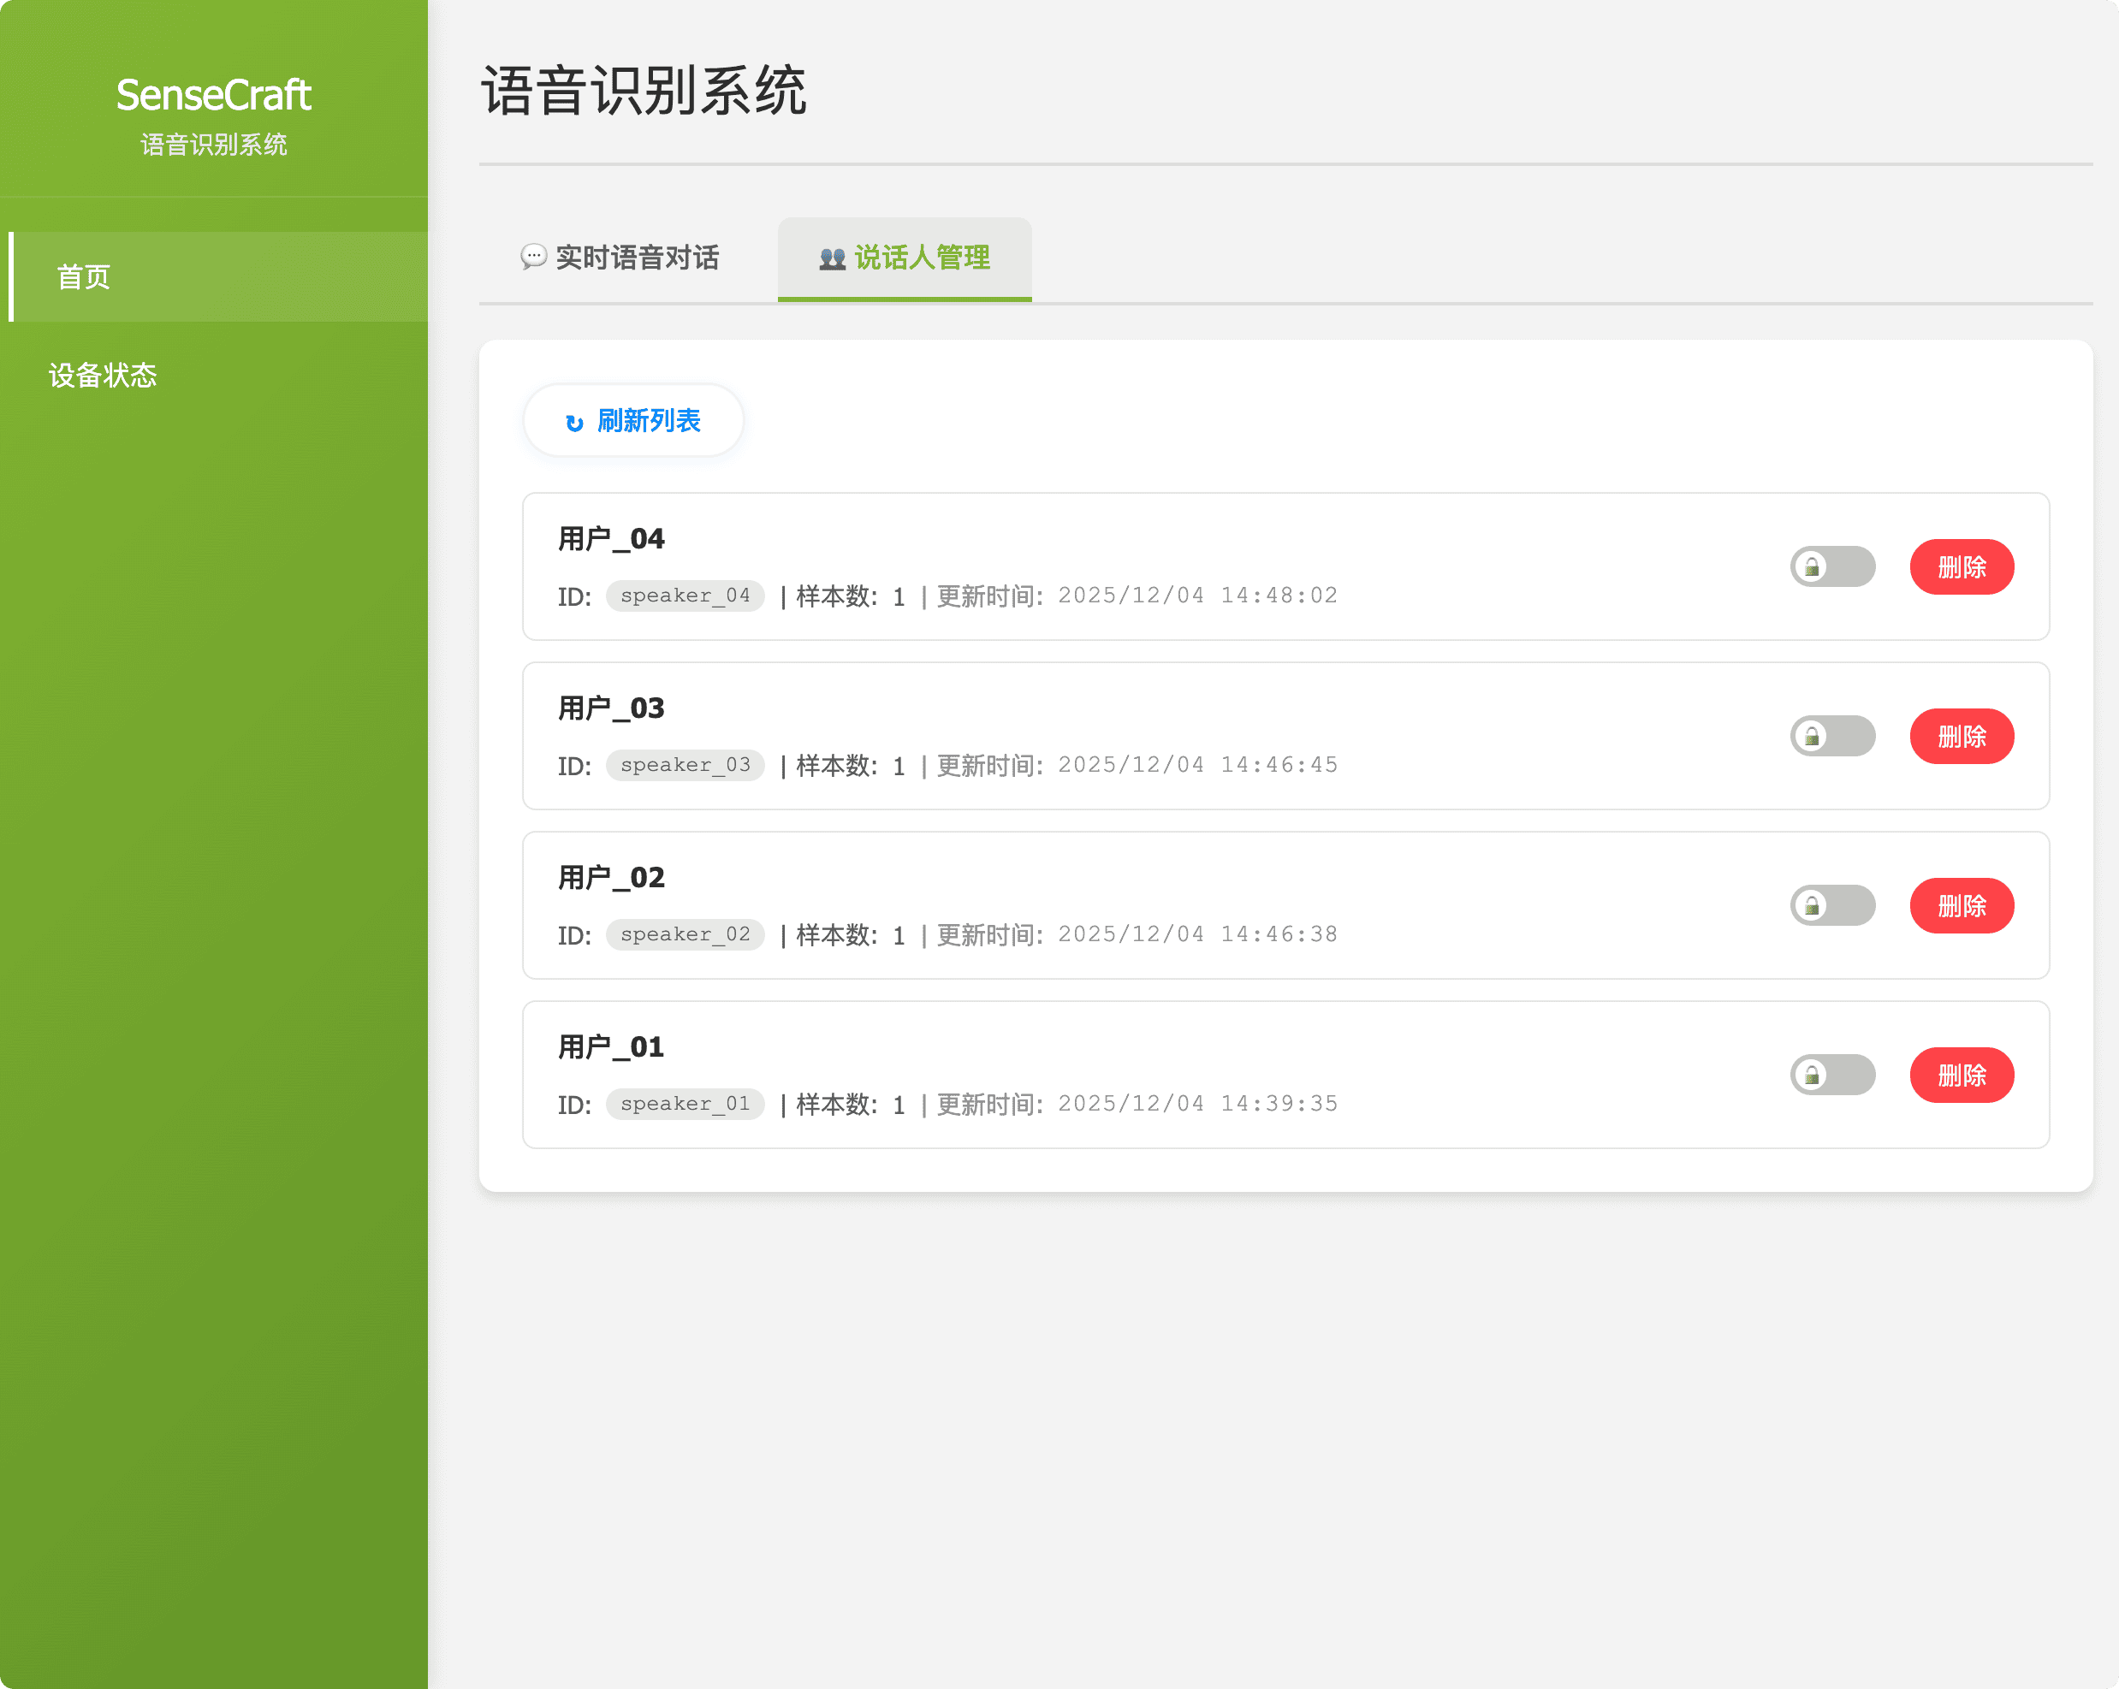Screen dimensions: 2119x1689
Task: Click the speaker_02 ID badge
Action: point(685,934)
